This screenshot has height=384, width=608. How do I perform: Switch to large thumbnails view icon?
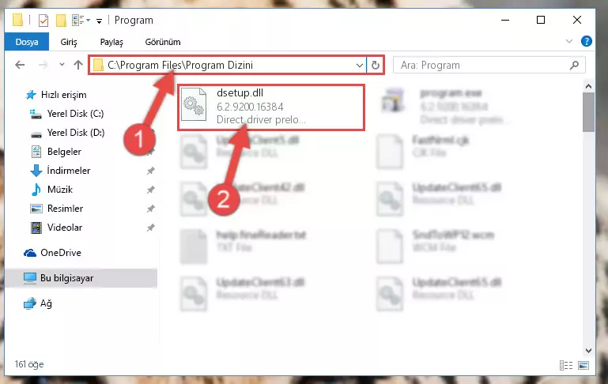click(583, 365)
